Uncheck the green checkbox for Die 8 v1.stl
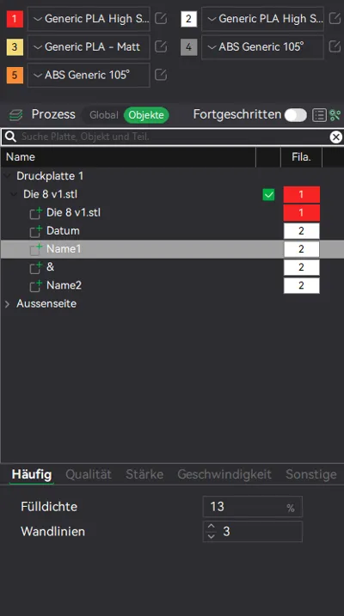 [268, 195]
